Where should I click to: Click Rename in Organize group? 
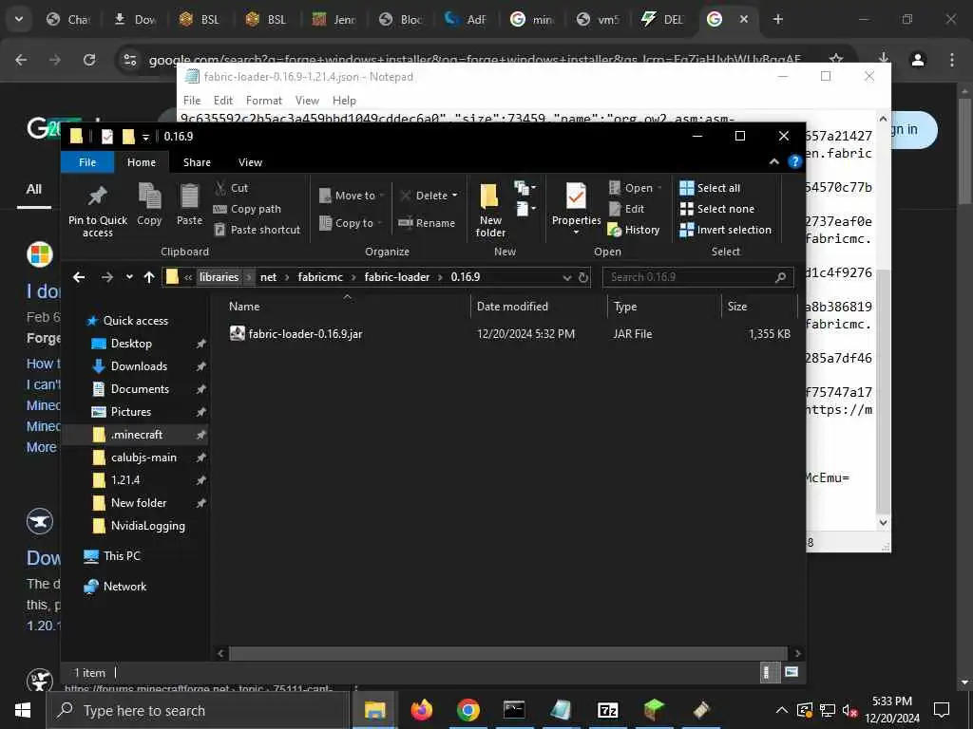pos(427,223)
